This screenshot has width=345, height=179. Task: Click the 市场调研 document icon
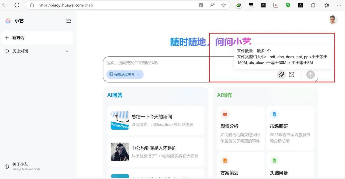pos(274,114)
